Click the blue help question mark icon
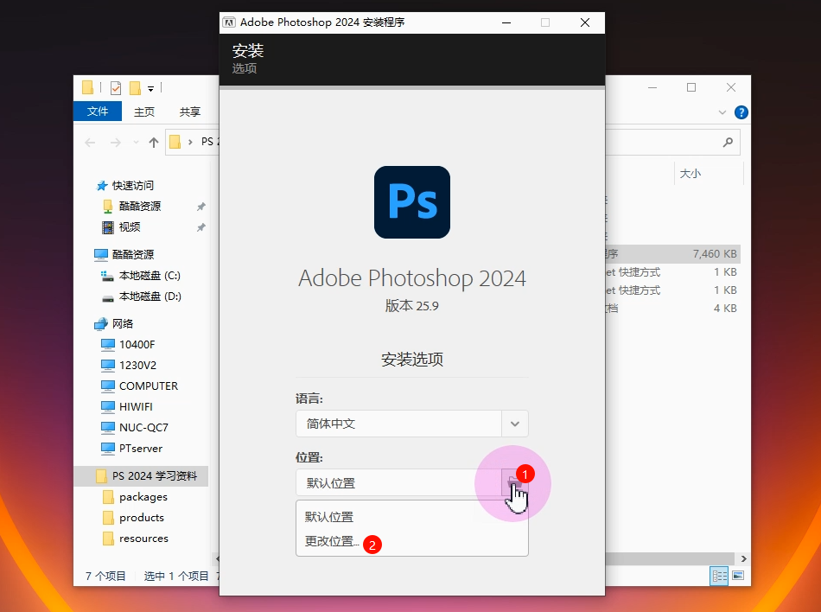Screen dimensions: 821x612 (x=741, y=112)
